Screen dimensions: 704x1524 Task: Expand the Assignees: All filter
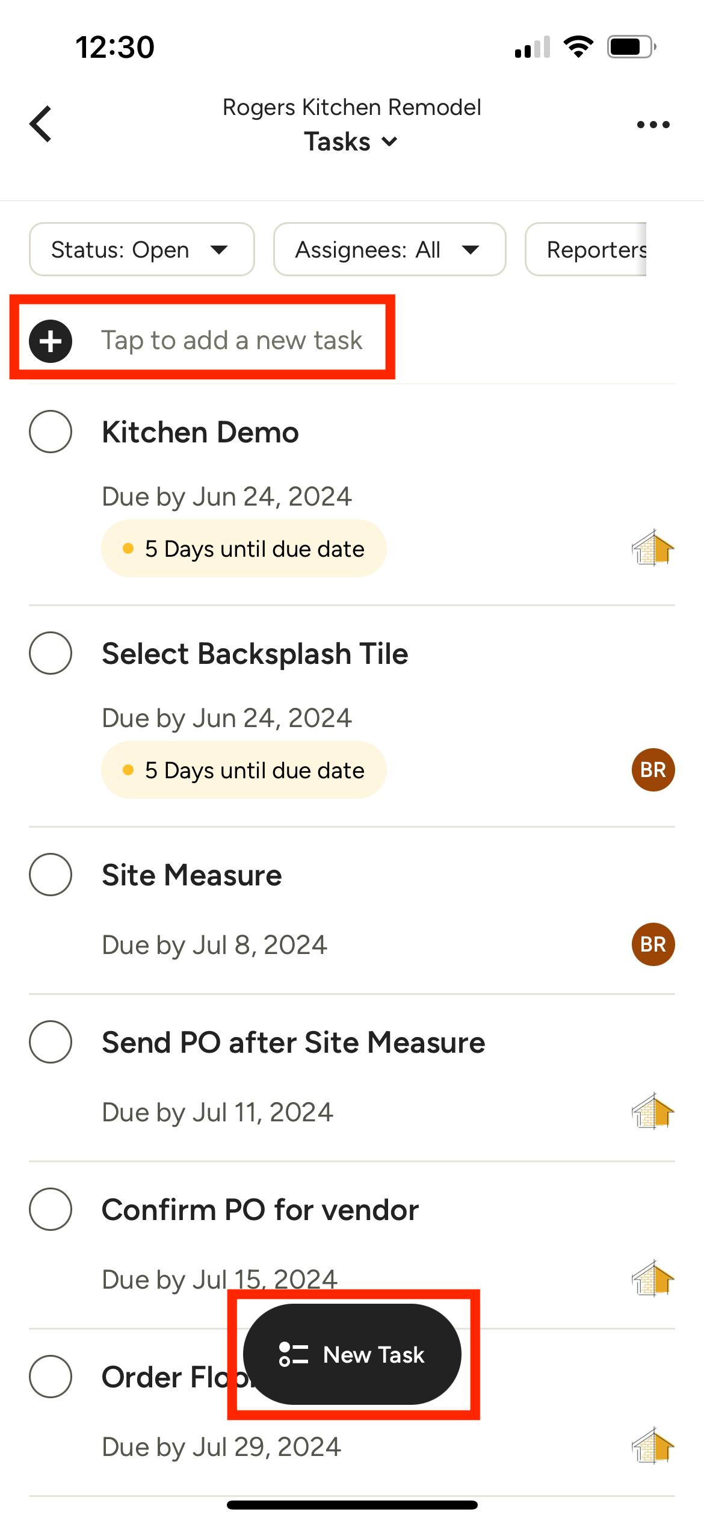389,249
